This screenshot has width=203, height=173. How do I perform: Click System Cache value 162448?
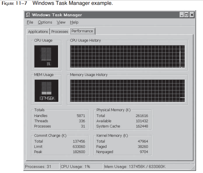coord(142,126)
